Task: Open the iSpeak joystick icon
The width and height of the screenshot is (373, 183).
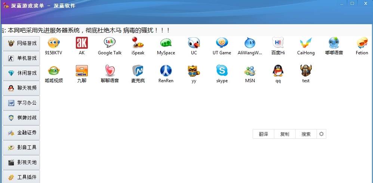Action: coord(138,43)
